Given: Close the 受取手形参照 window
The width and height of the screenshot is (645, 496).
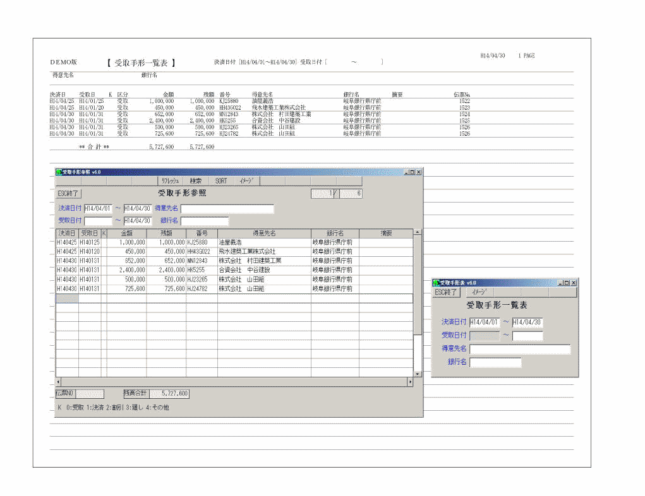Looking at the screenshot, I should click(419, 172).
